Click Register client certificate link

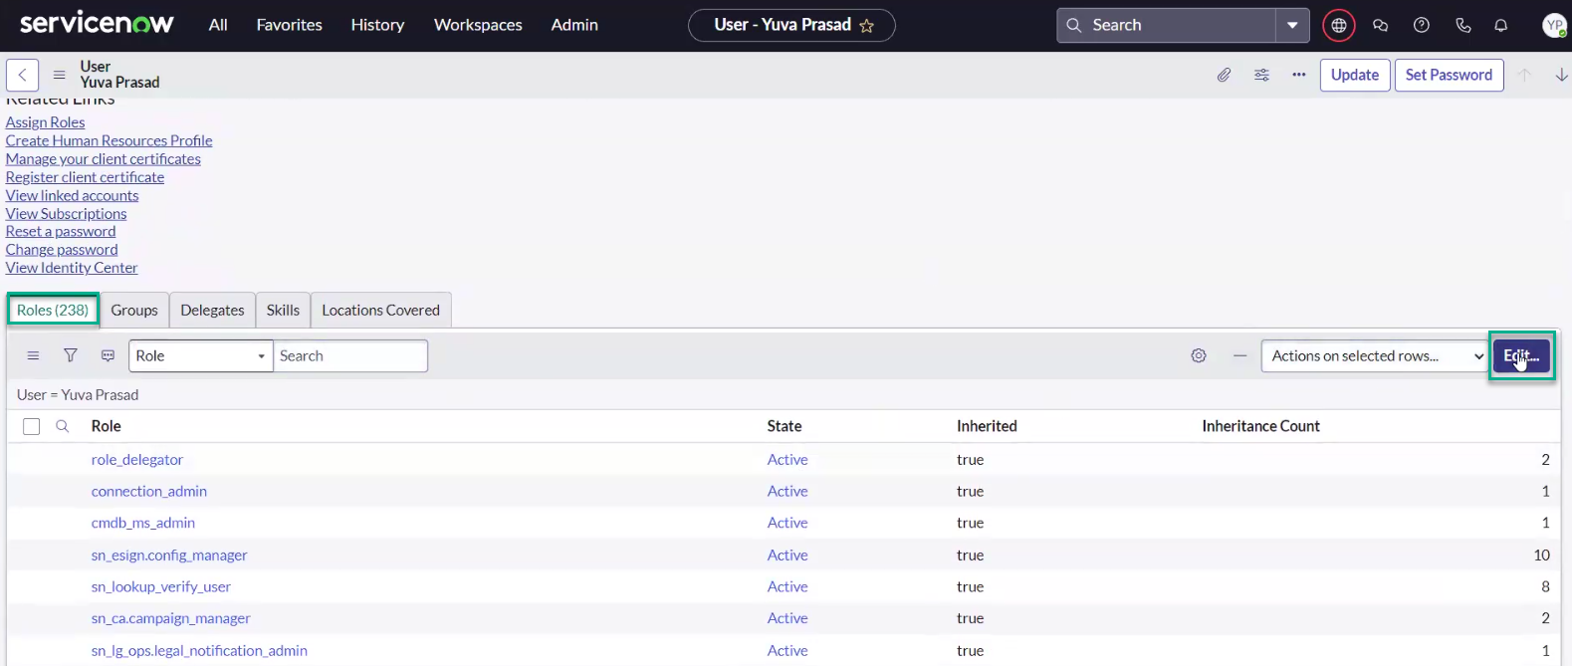click(x=86, y=177)
